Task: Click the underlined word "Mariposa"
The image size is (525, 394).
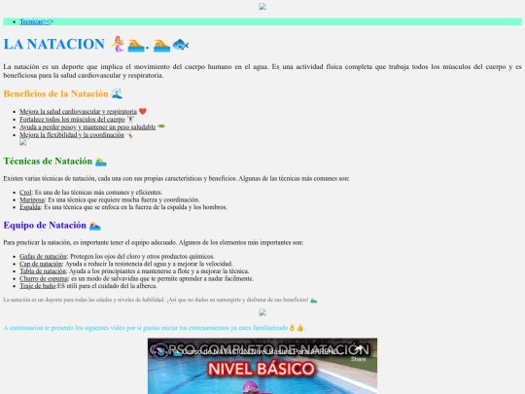Action: tap(32, 199)
